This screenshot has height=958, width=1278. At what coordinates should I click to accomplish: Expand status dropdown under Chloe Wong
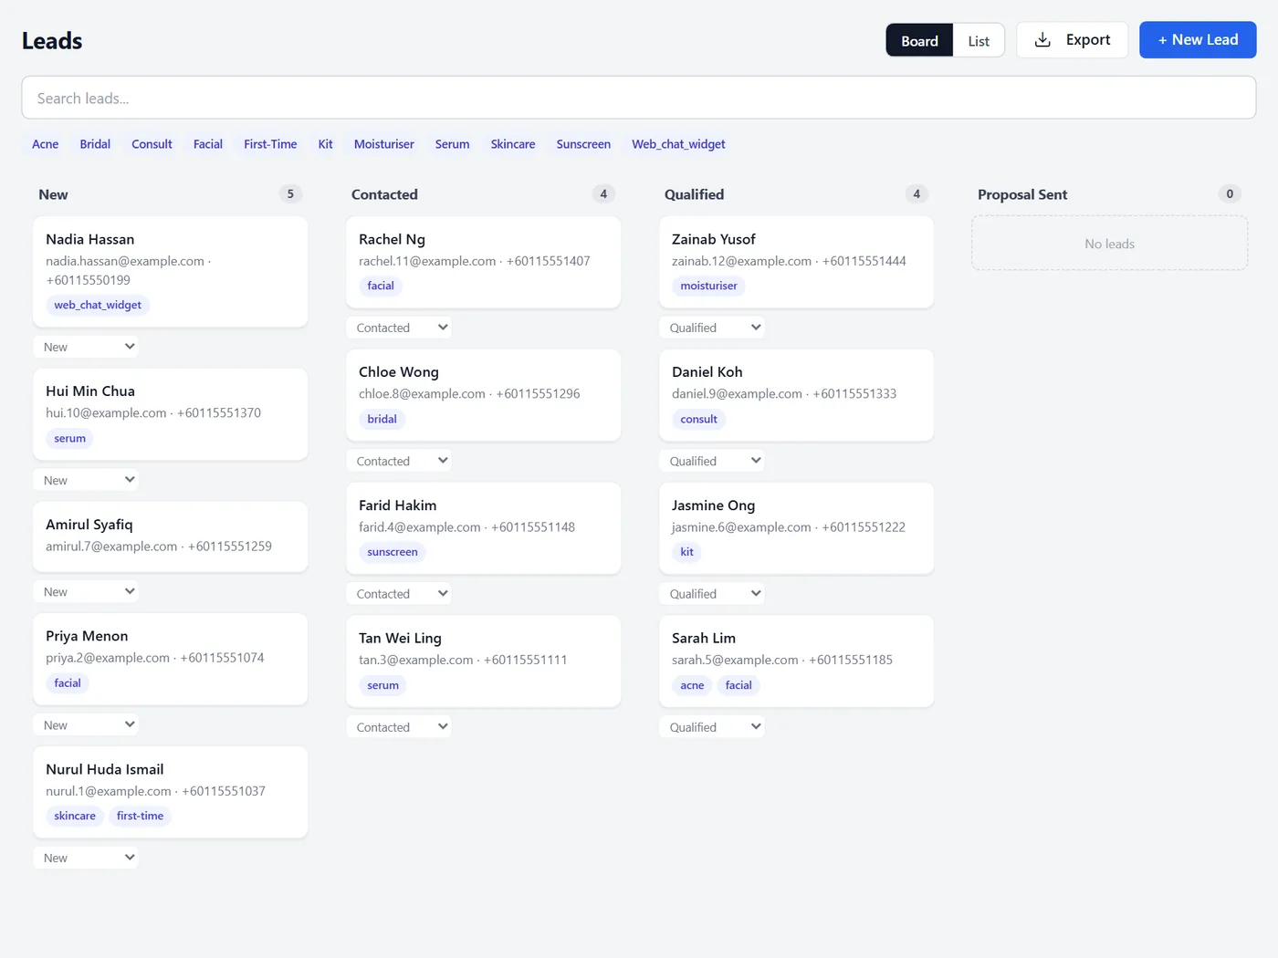coord(399,461)
